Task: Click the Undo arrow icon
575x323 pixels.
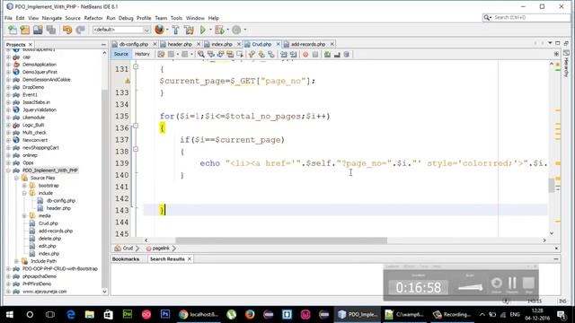Action: (67, 30)
